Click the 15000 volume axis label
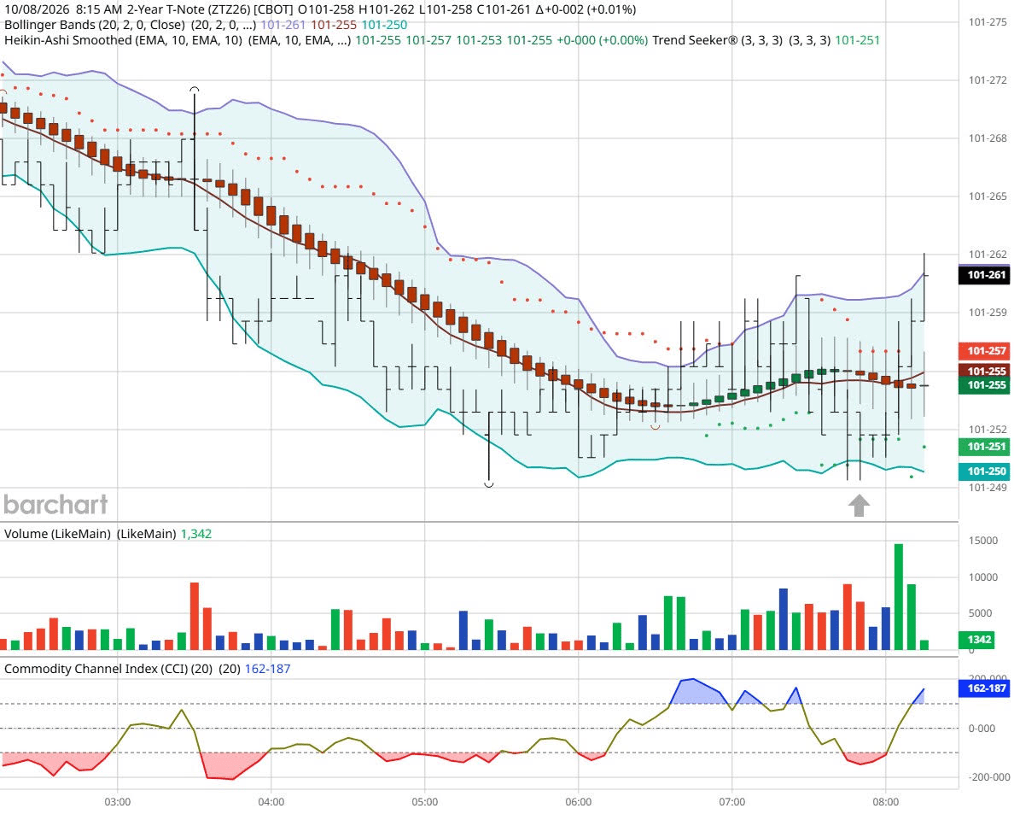The image size is (1014, 814). pyautogui.click(x=982, y=541)
